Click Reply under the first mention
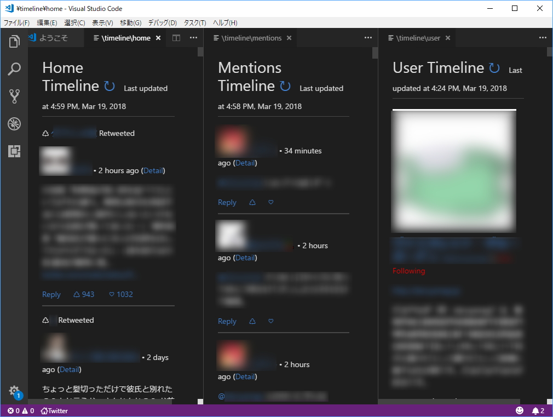Screen dimensions: 553x417 click(227, 202)
